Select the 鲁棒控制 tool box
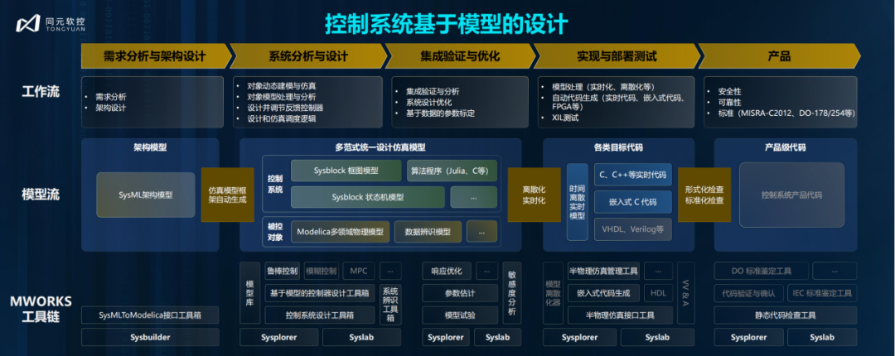This screenshot has width=895, height=356. pos(282,271)
